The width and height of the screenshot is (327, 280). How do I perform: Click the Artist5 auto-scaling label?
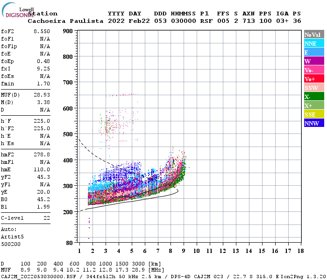click(x=12, y=237)
